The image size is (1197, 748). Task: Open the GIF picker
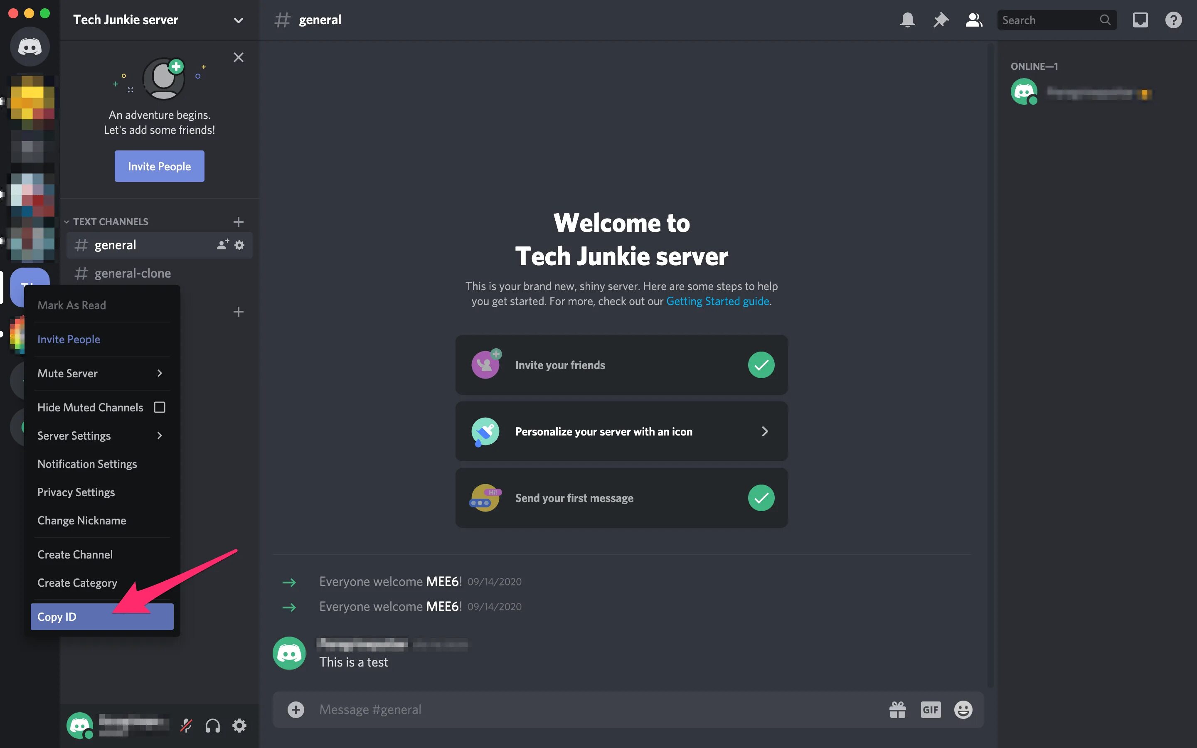click(x=931, y=710)
